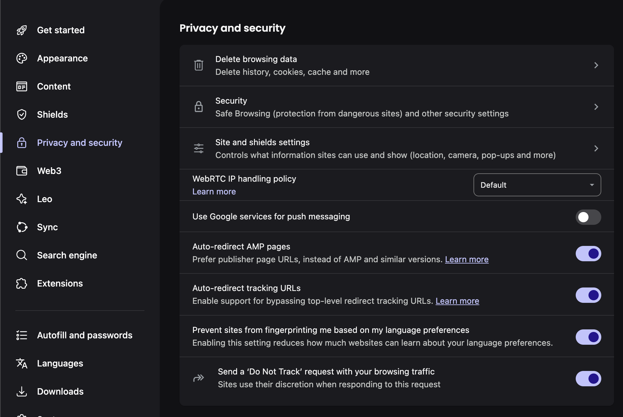The image size is (623, 417).
Task: Disable Auto-redirect AMP pages toggle
Action: pyautogui.click(x=588, y=254)
